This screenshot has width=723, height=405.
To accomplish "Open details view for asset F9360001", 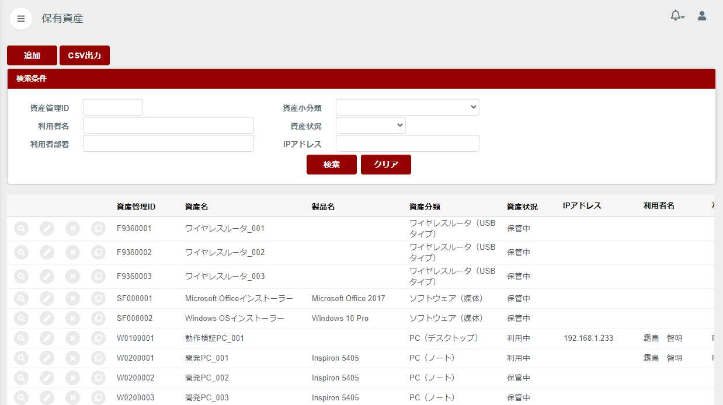I will pyautogui.click(x=21, y=228).
